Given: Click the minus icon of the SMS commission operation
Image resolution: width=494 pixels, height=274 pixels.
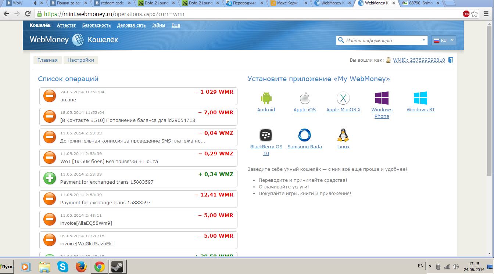Looking at the screenshot, I should (x=50, y=137).
